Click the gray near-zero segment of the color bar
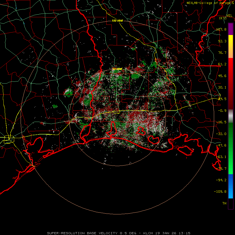This screenshot has height=235, width=235. tap(231, 116)
